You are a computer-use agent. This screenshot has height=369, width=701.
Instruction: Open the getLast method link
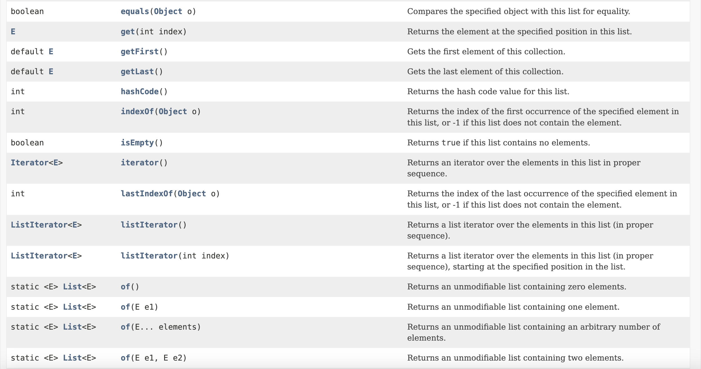point(137,72)
